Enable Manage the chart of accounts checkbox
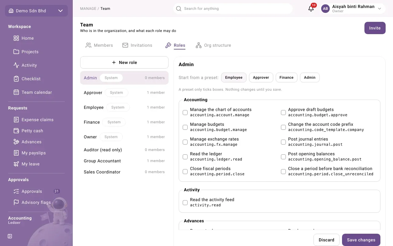393x246 pixels. 185,113
